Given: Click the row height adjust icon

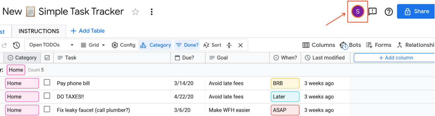Looking at the screenshot, I should [229, 45].
